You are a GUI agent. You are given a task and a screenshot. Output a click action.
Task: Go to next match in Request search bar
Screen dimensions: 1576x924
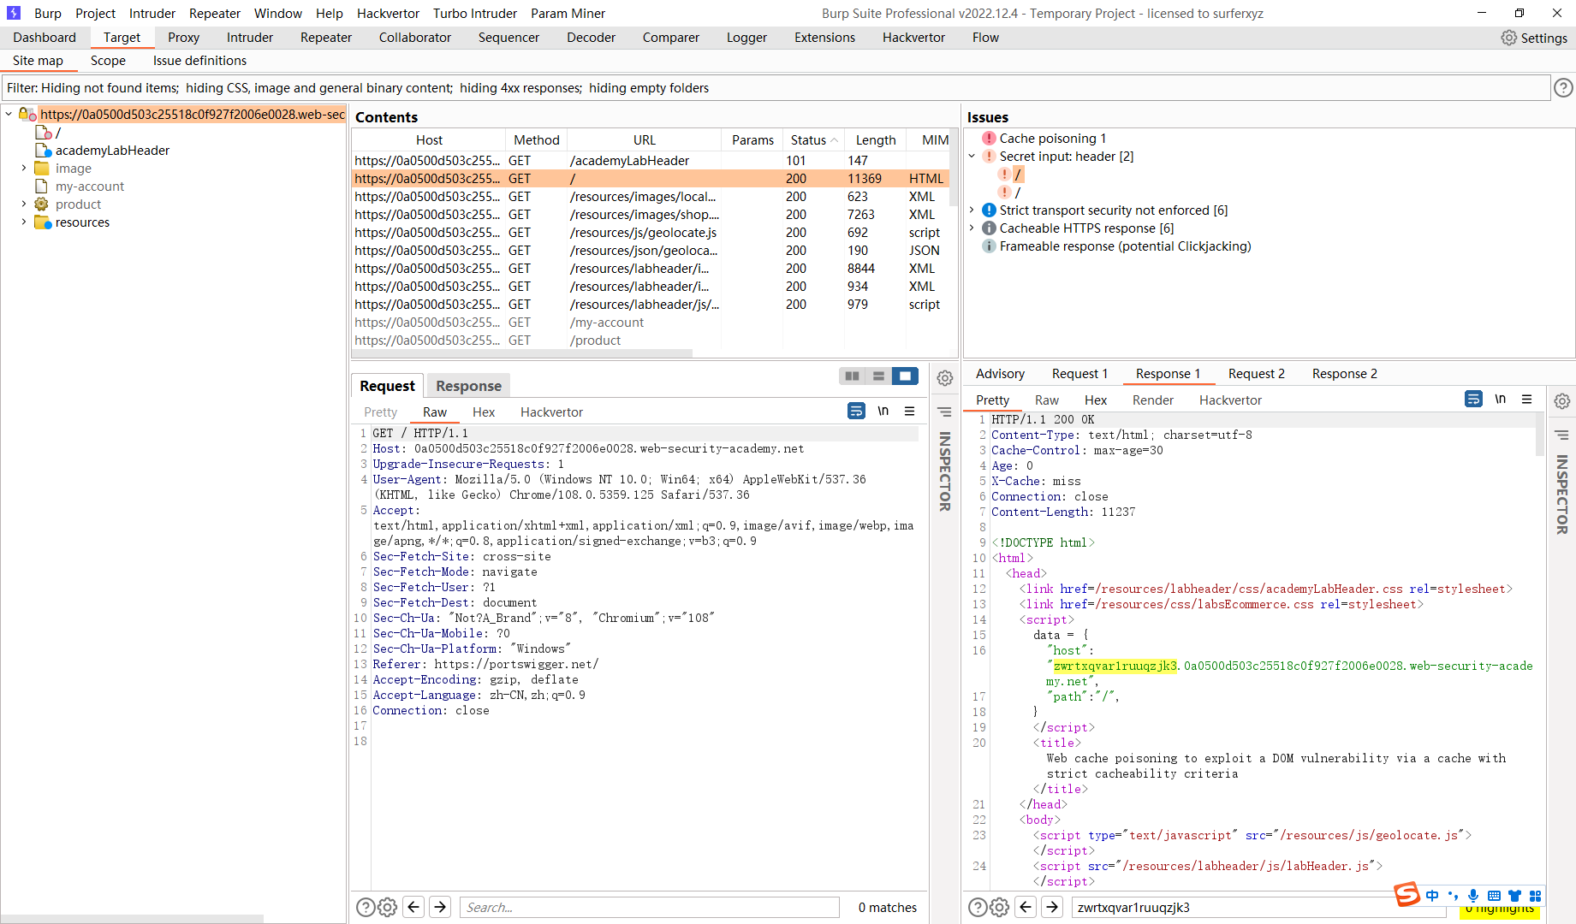coord(440,907)
